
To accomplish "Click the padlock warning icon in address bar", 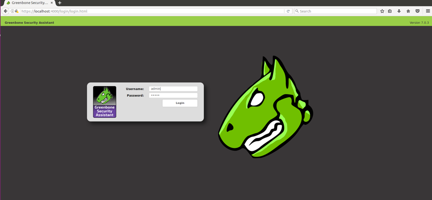I will point(17,11).
